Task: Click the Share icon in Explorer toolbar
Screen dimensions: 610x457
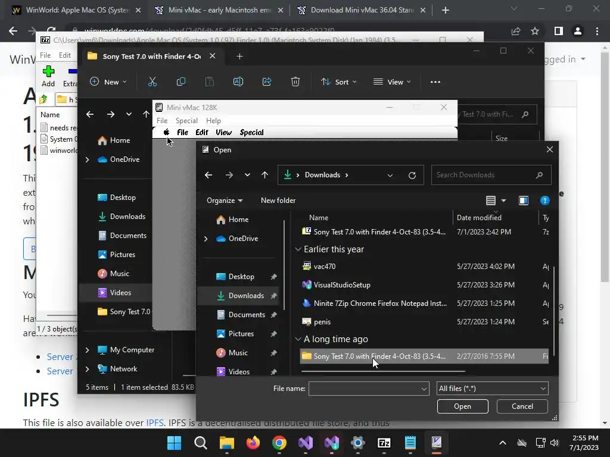Action: (267, 82)
